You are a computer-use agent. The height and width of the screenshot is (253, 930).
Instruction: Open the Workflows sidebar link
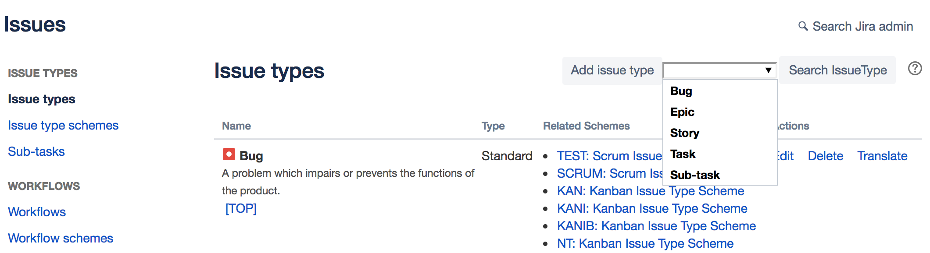[37, 212]
